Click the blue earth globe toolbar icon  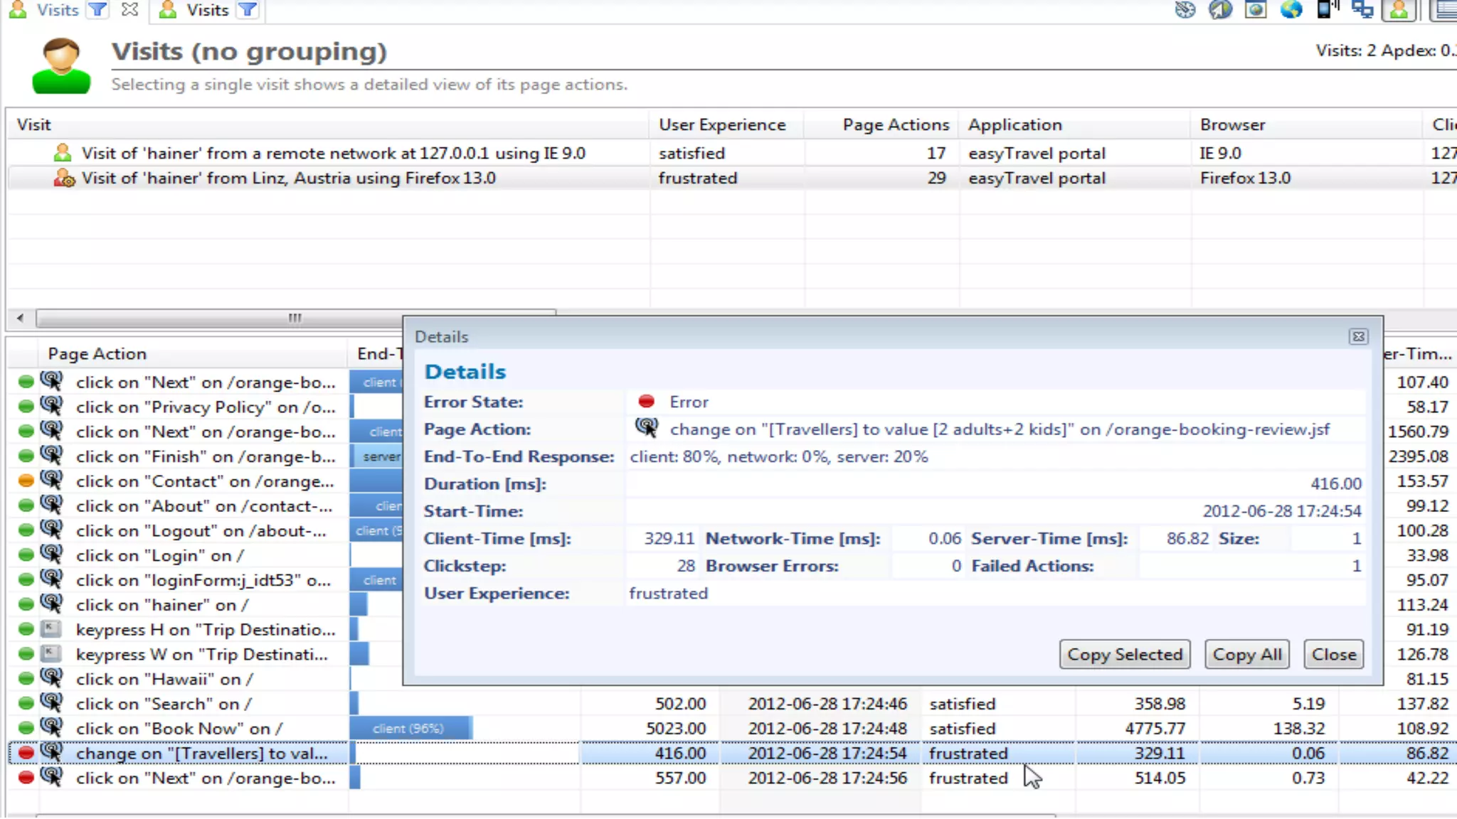(1291, 9)
